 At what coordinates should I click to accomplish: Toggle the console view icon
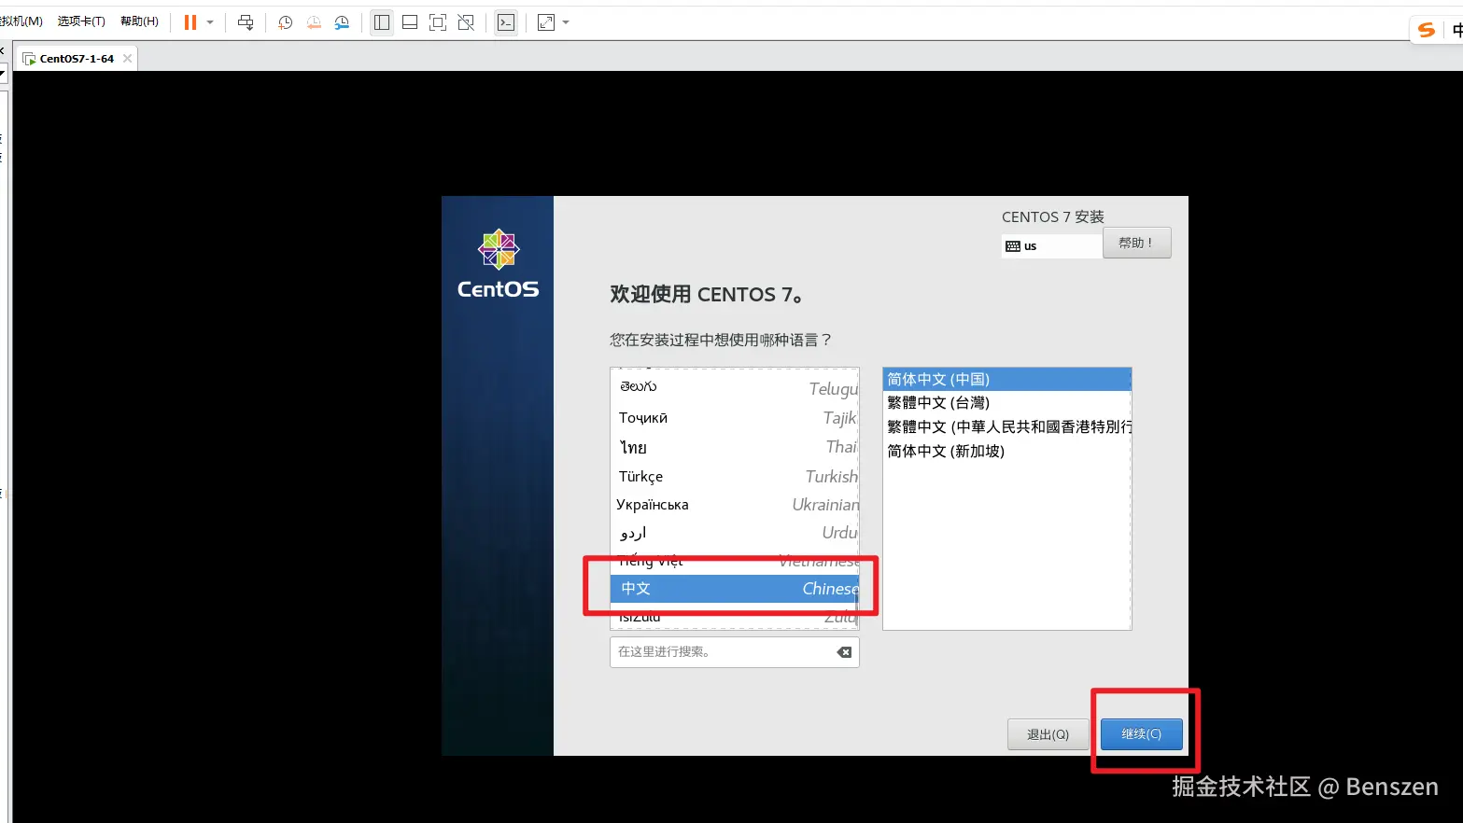click(506, 22)
